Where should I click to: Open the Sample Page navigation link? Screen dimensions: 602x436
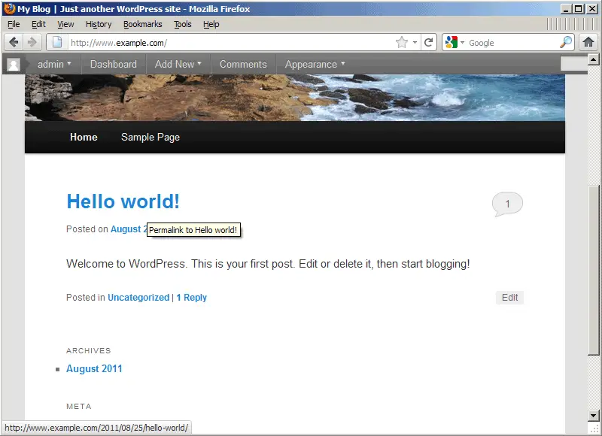pos(150,137)
